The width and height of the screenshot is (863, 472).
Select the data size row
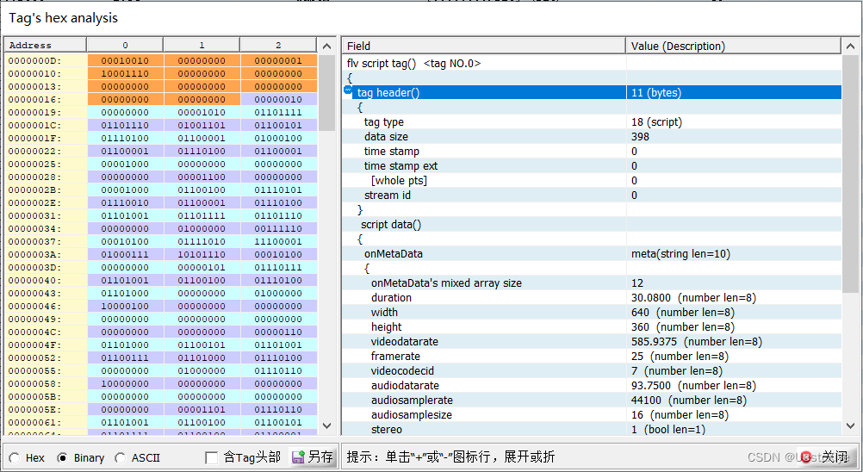click(x=593, y=136)
